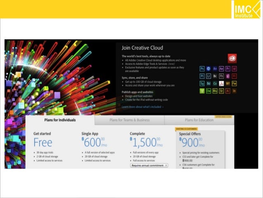The height and width of the screenshot is (198, 263).
Task: Click the Edge Animate An icon
Action: pos(215,69)
